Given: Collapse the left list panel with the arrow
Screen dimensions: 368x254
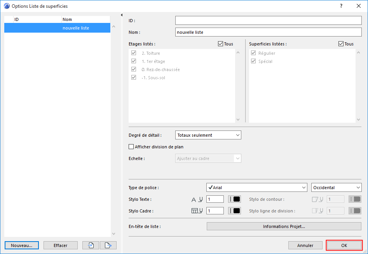Looking at the screenshot, I should tap(122, 15).
